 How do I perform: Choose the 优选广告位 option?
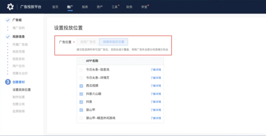tap(88, 42)
